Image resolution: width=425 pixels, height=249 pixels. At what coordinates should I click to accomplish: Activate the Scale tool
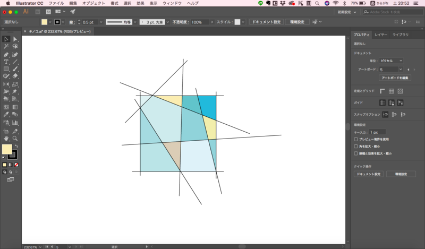15,84
